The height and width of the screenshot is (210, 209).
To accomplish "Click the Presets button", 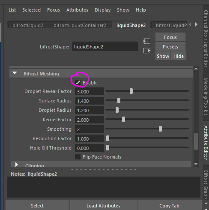I will (170, 47).
